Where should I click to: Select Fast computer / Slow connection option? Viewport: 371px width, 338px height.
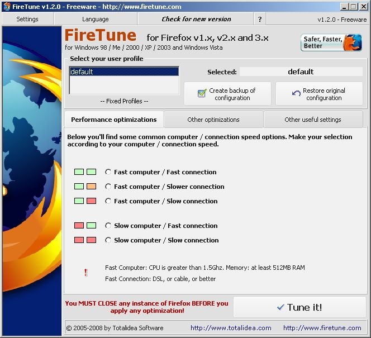click(x=108, y=201)
